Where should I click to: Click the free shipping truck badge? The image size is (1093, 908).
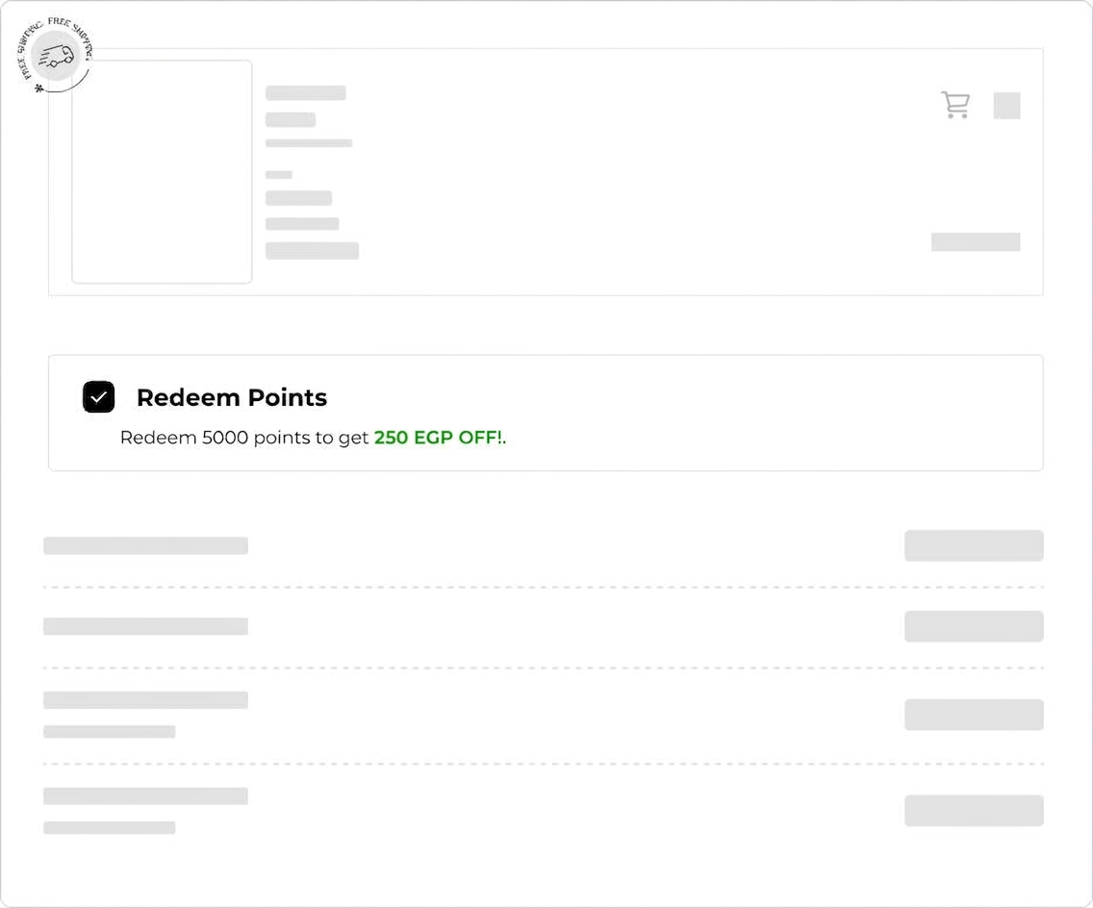[55, 57]
